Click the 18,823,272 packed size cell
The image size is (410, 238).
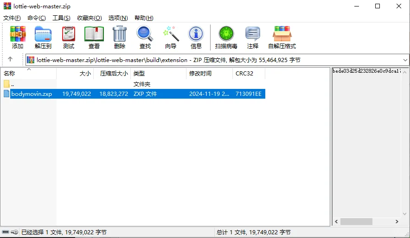114,94
